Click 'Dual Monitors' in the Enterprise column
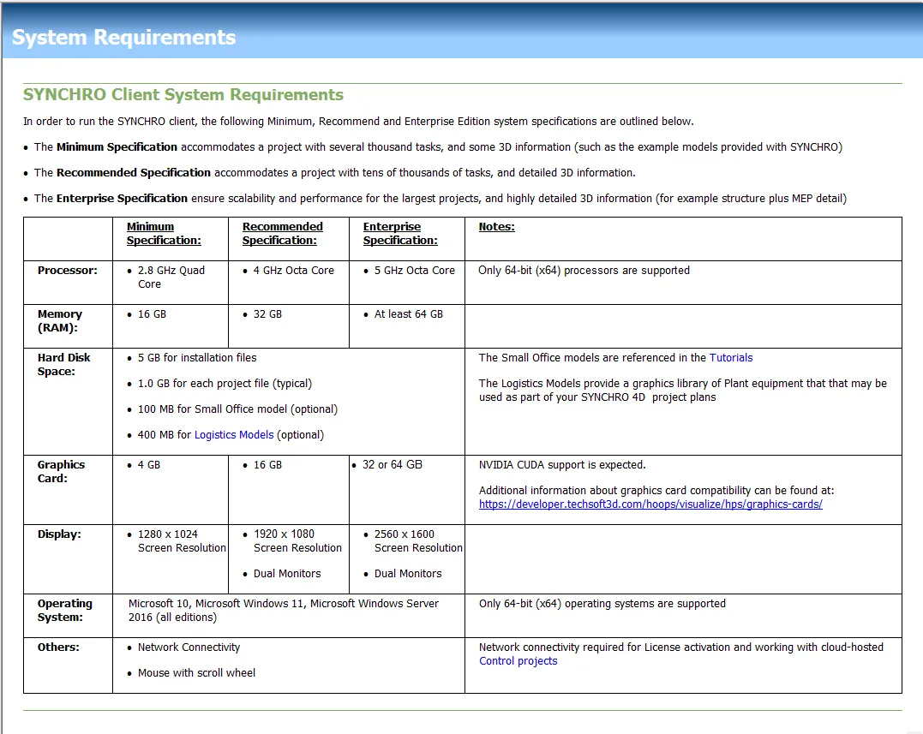Image resolution: width=923 pixels, height=734 pixels. click(x=408, y=574)
